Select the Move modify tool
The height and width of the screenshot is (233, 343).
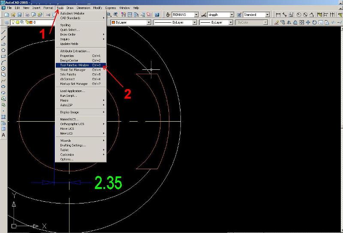(x=308, y=22)
